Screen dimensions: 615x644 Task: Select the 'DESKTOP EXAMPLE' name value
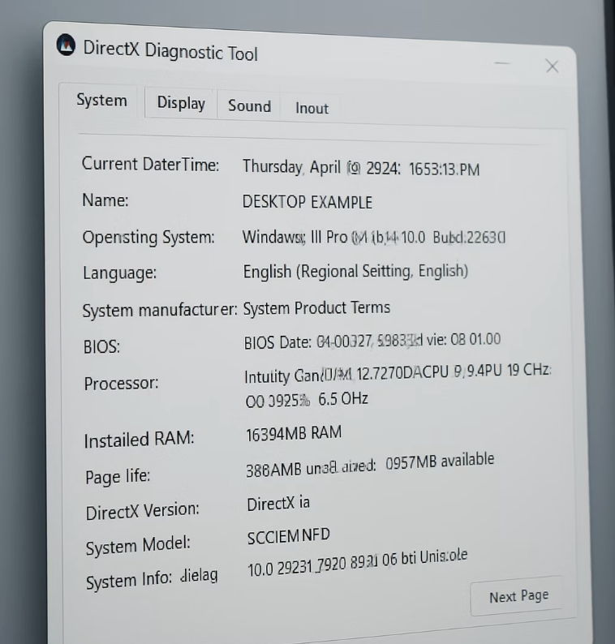point(307,202)
